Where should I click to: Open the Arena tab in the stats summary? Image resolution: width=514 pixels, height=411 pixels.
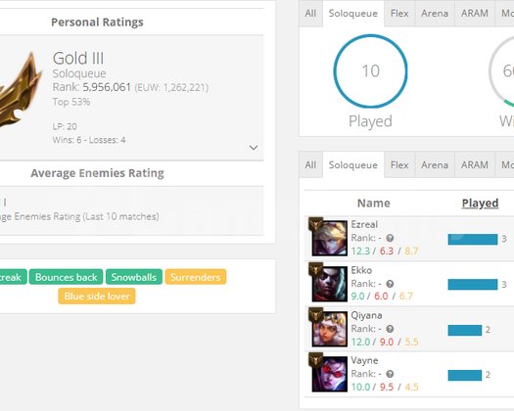pyautogui.click(x=435, y=14)
